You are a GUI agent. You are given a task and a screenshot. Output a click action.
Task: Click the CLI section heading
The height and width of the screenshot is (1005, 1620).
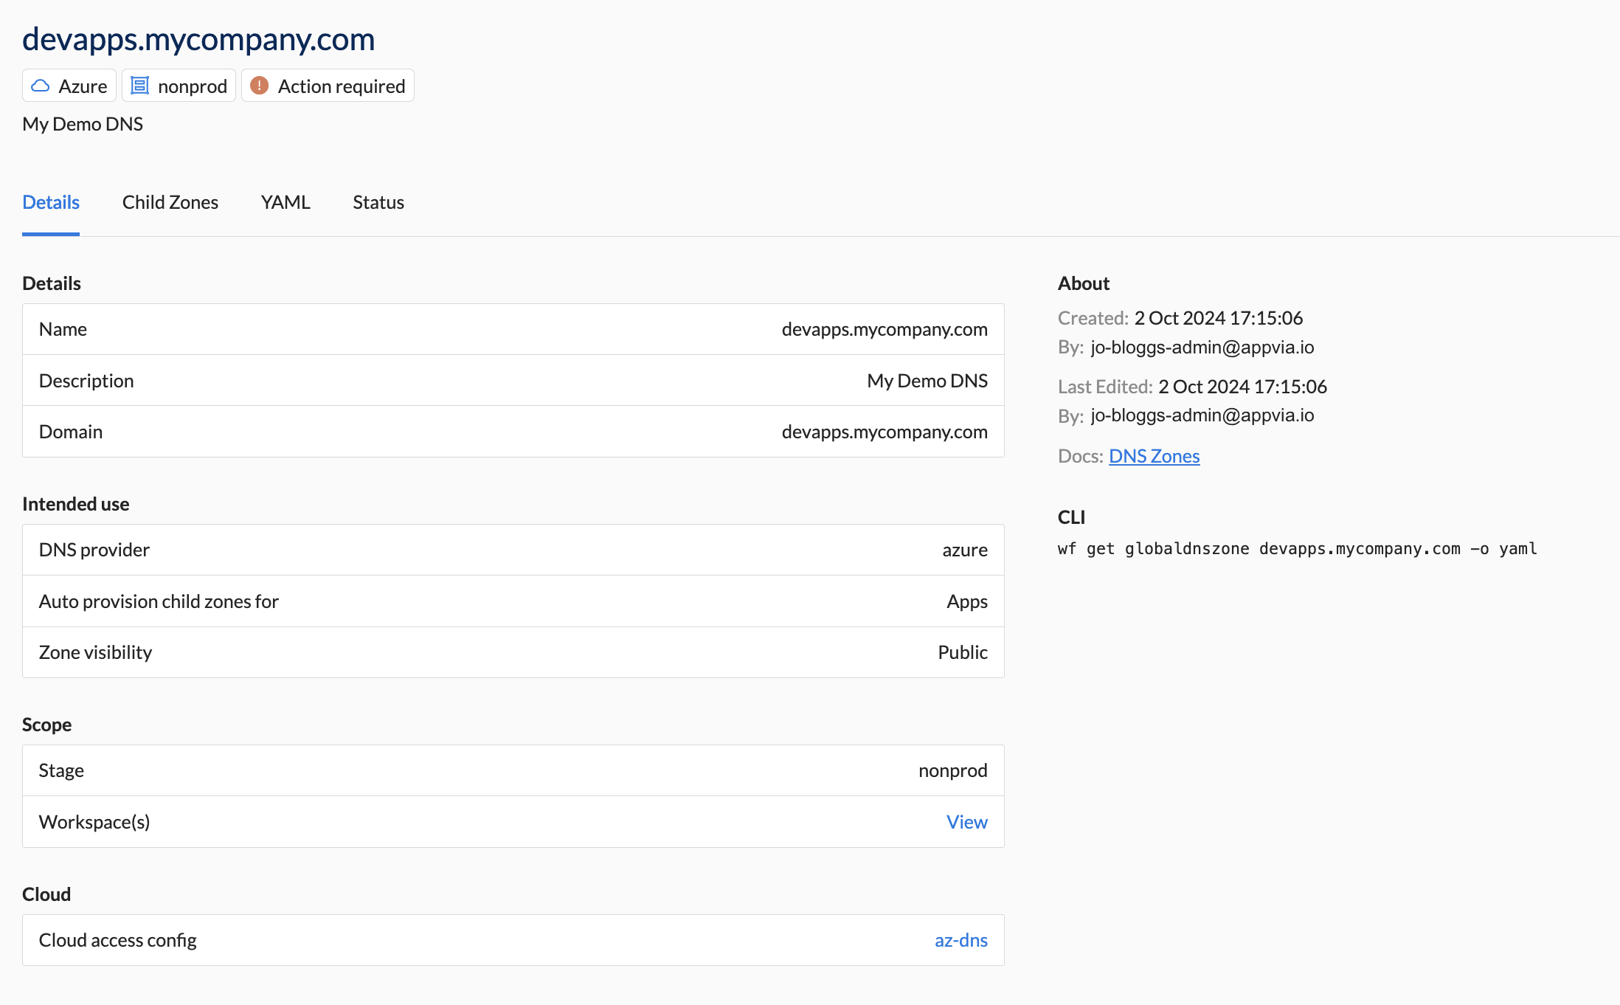[x=1071, y=517]
